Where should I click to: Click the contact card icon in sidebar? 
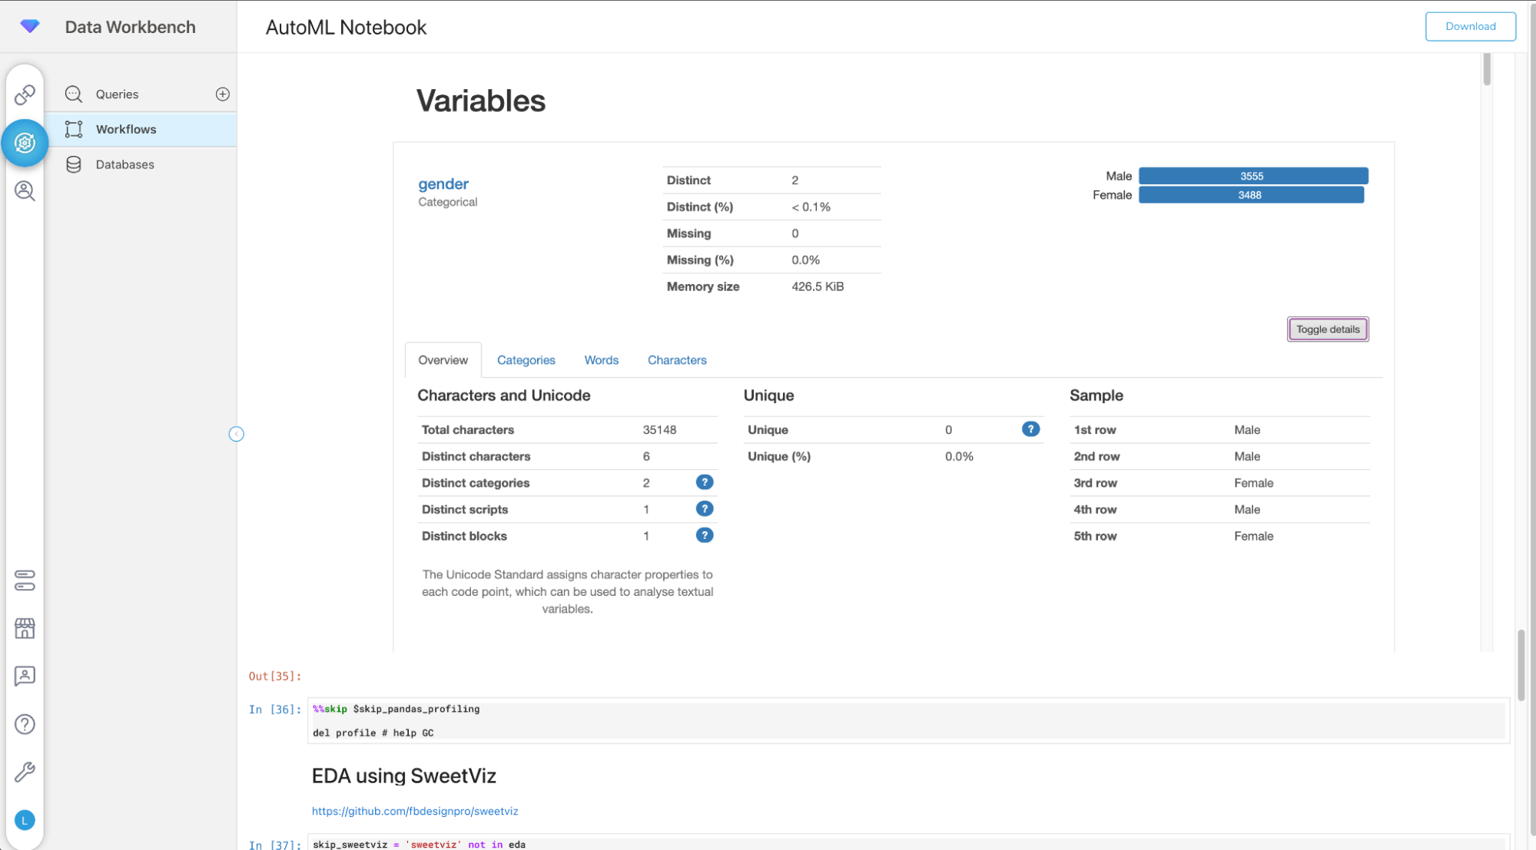point(25,676)
